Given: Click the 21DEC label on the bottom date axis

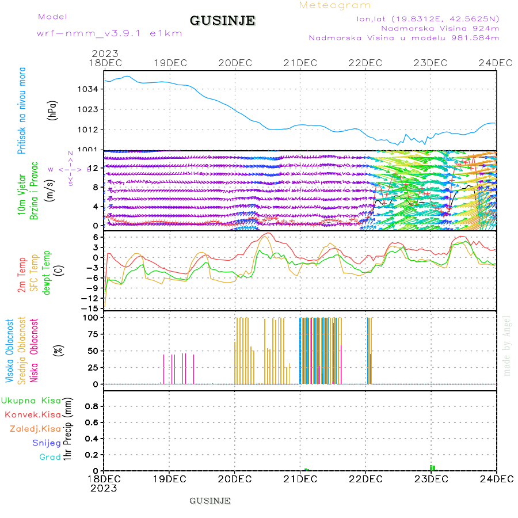Looking at the screenshot, I should [x=300, y=479].
